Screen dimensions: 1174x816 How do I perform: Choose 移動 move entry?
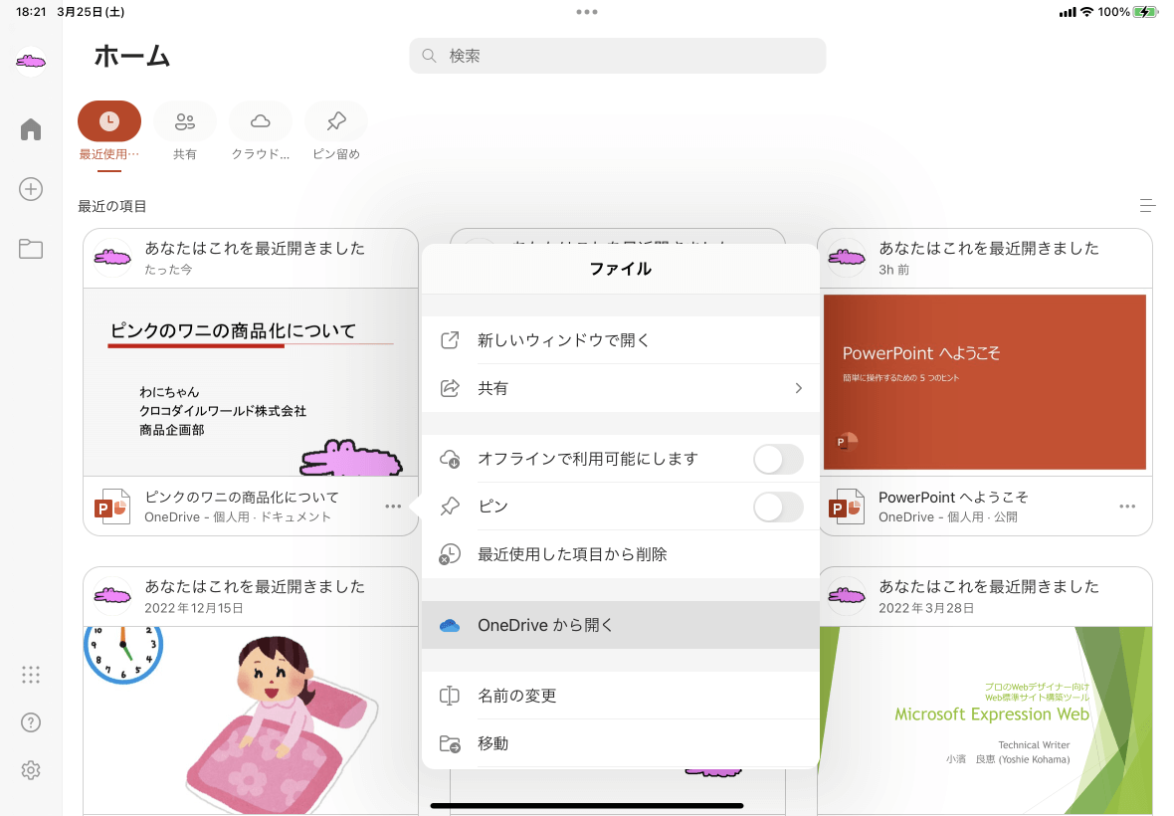point(621,743)
